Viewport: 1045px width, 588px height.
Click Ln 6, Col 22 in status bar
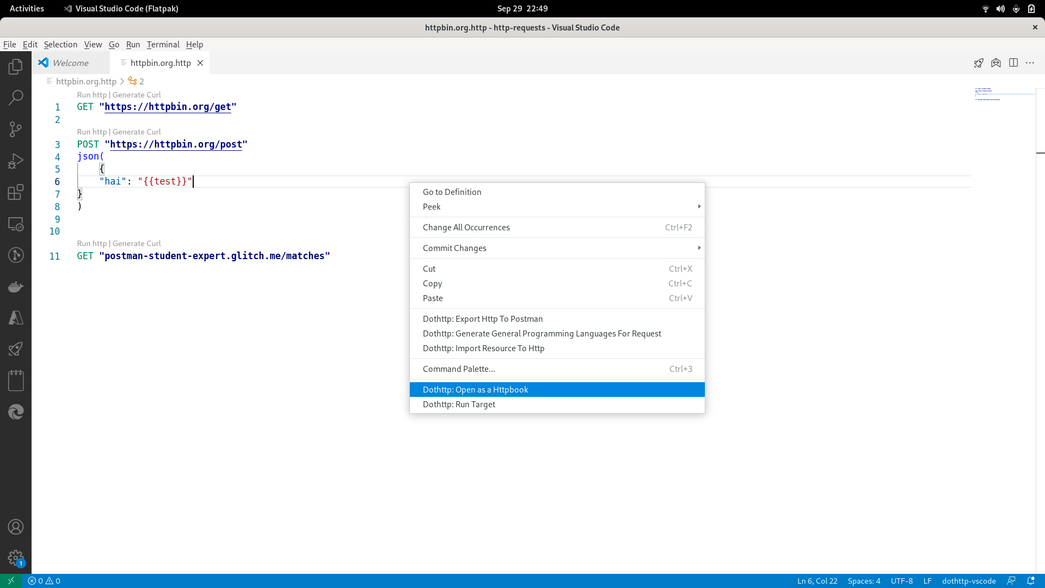click(x=817, y=581)
